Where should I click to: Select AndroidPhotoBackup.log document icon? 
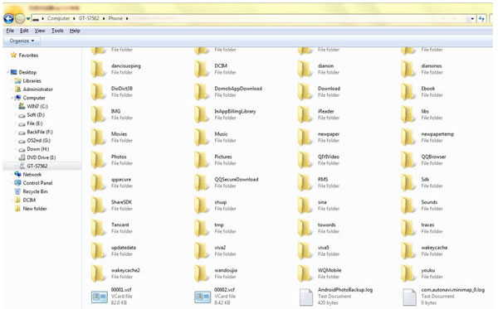pyautogui.click(x=305, y=297)
